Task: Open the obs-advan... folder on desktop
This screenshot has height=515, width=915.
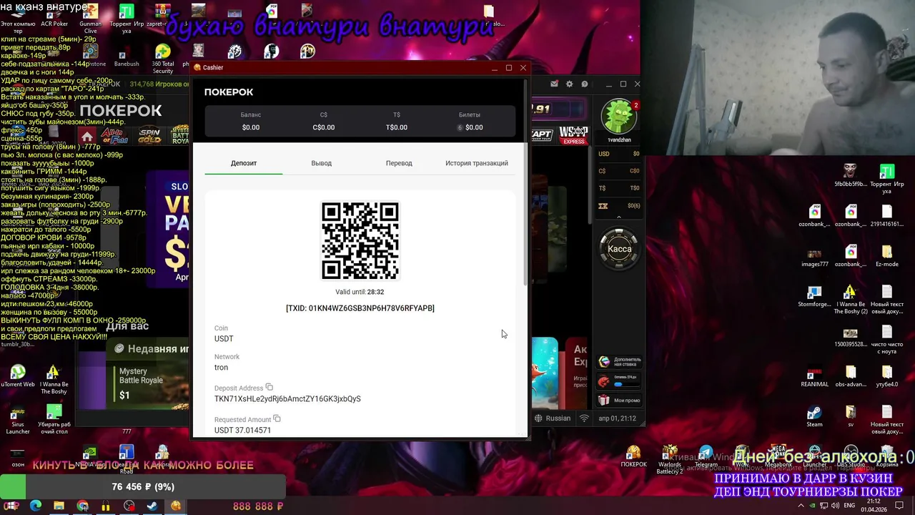Action: 851,377
